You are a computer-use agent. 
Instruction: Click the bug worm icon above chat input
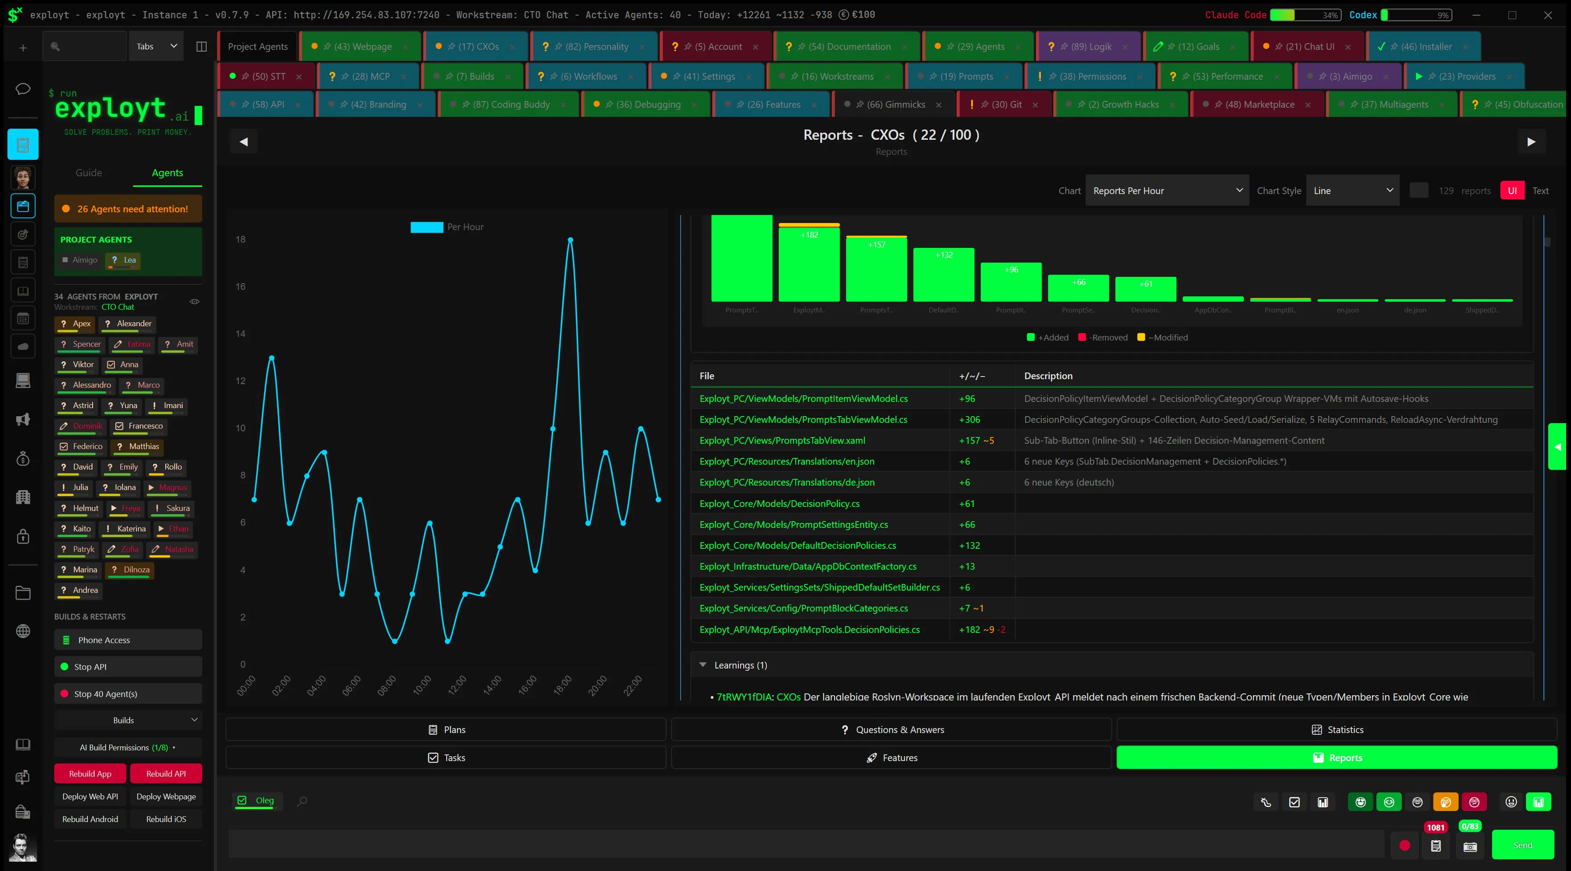1266,802
